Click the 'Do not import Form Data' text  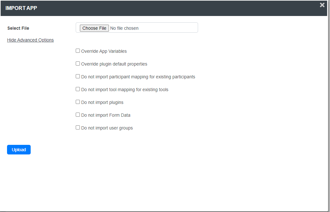106,115
